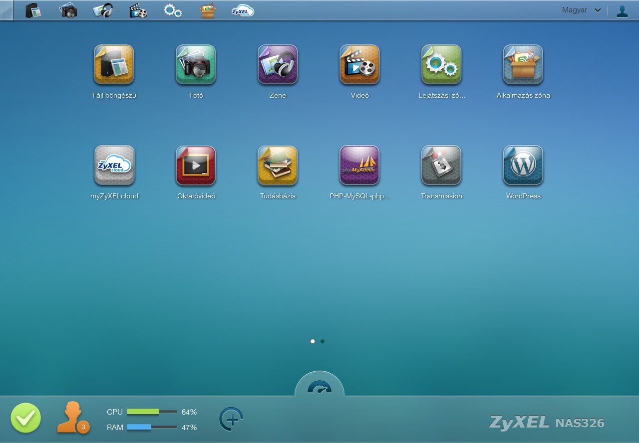Screen dimensions: 639x443
Task: Click the CPU 64% value
Action: [x=189, y=412]
